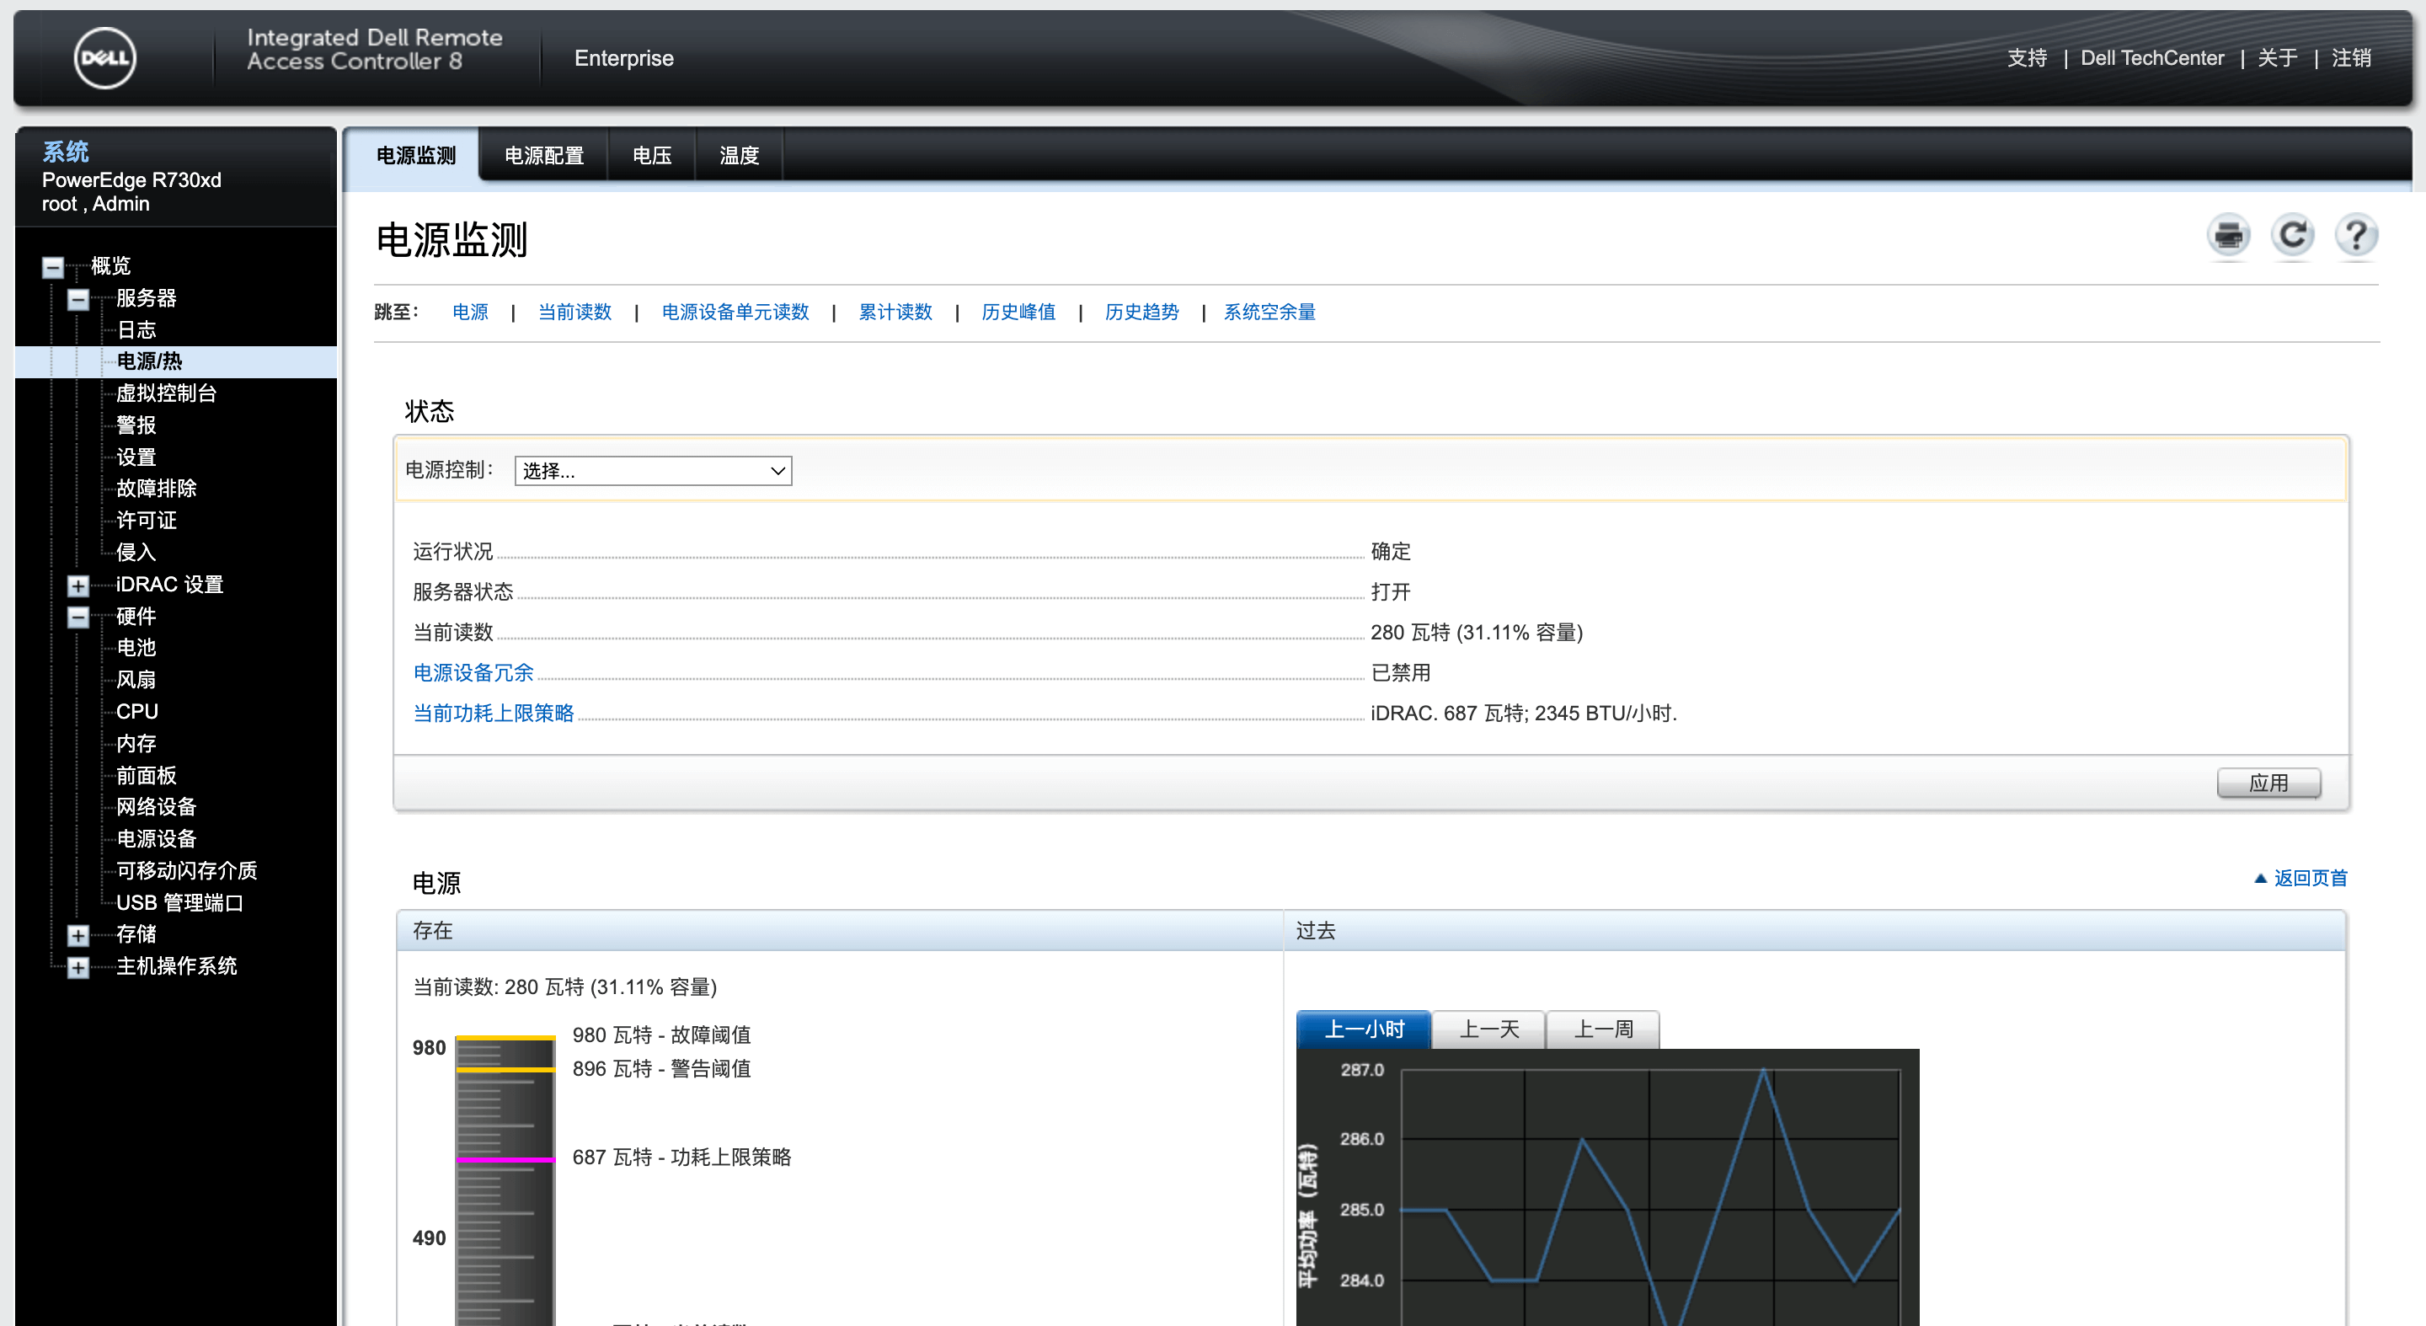The image size is (2426, 1326).
Task: Jump to 历史峰值 section link
Action: (x=1018, y=312)
